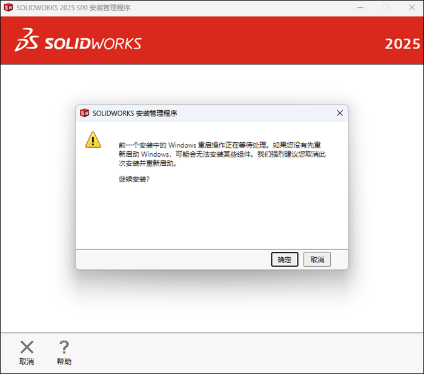Click the 2025 version label in banner

(x=402, y=44)
